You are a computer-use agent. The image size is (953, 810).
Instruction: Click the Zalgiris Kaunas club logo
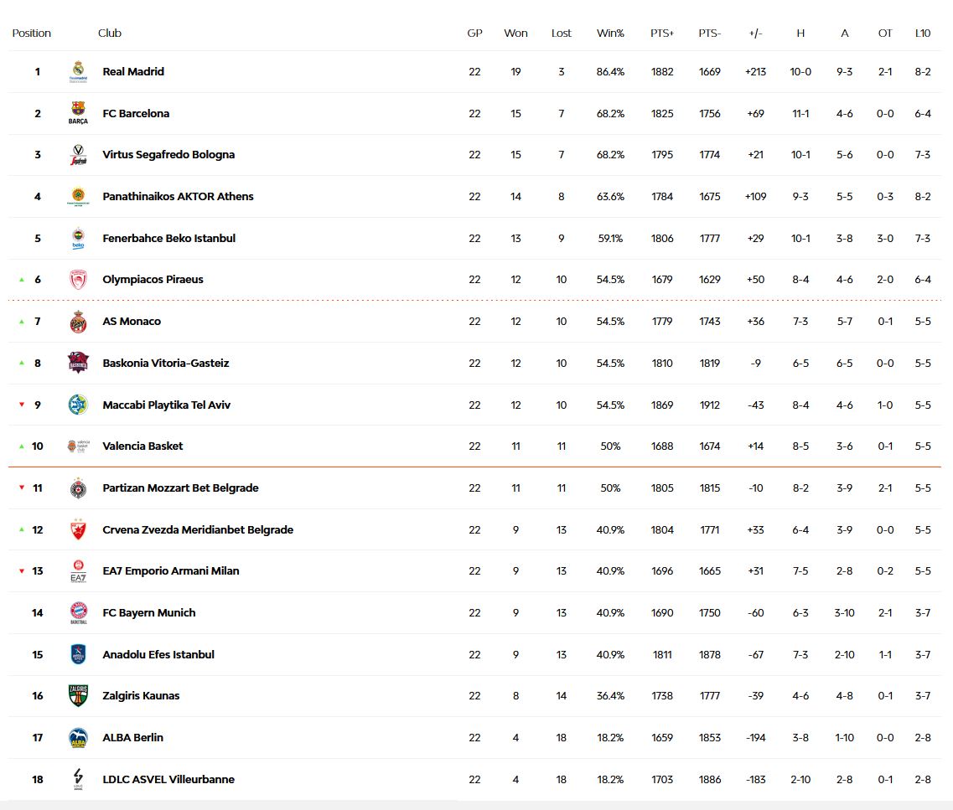click(78, 696)
